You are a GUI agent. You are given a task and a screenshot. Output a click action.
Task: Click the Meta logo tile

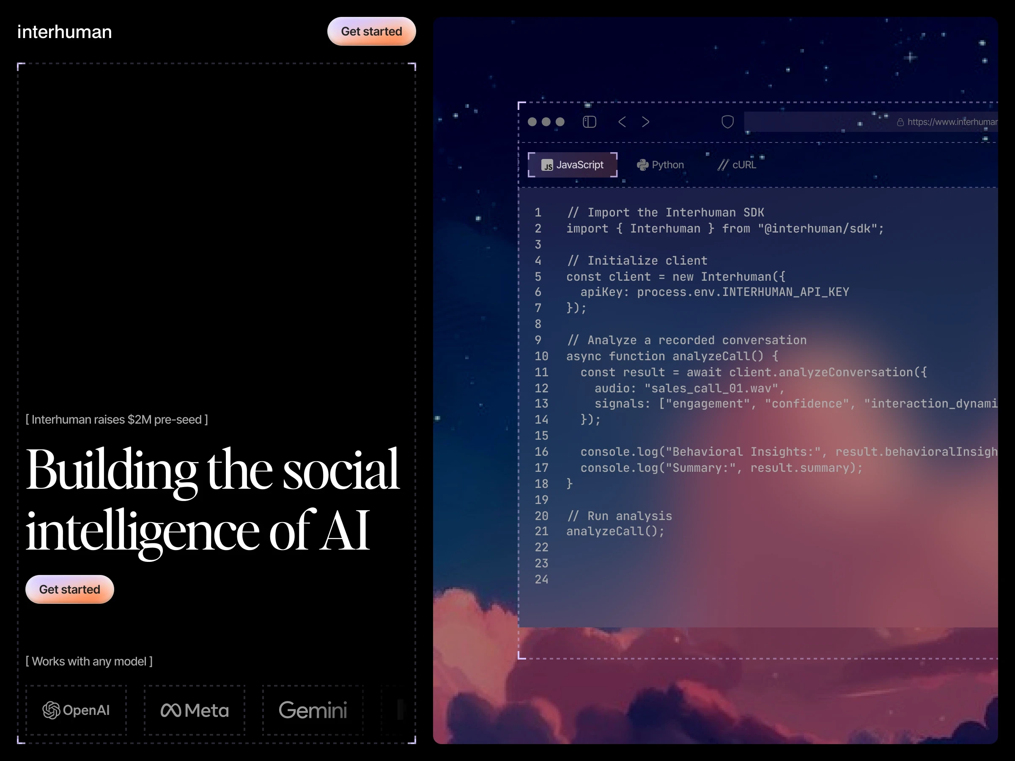click(195, 710)
